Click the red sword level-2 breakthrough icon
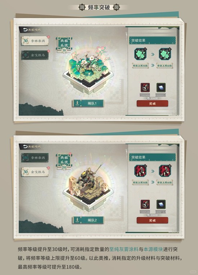 (165, 171)
